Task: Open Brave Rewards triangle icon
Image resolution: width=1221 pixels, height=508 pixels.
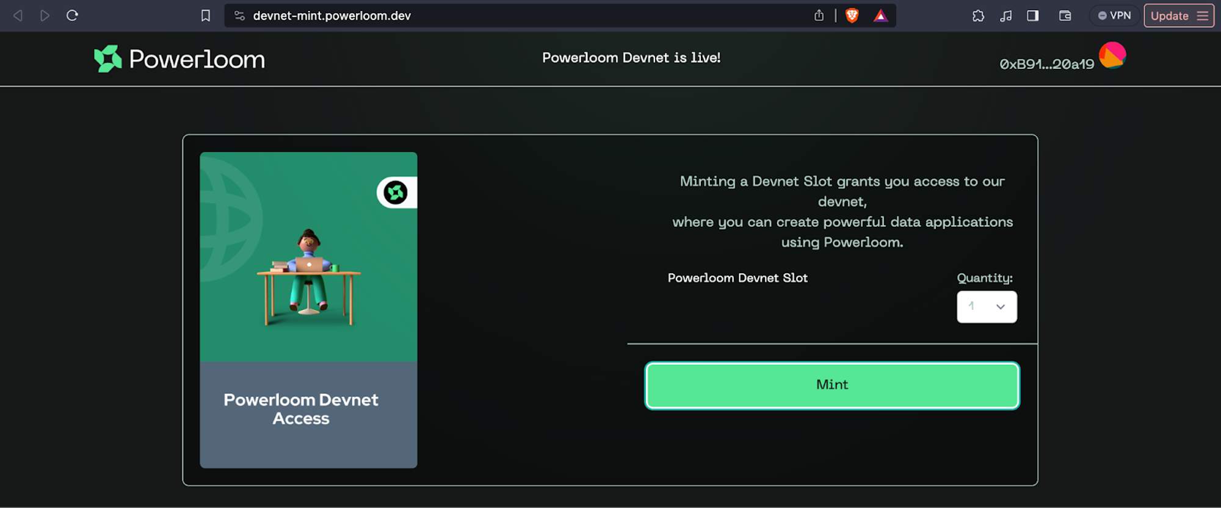Action: coord(880,16)
